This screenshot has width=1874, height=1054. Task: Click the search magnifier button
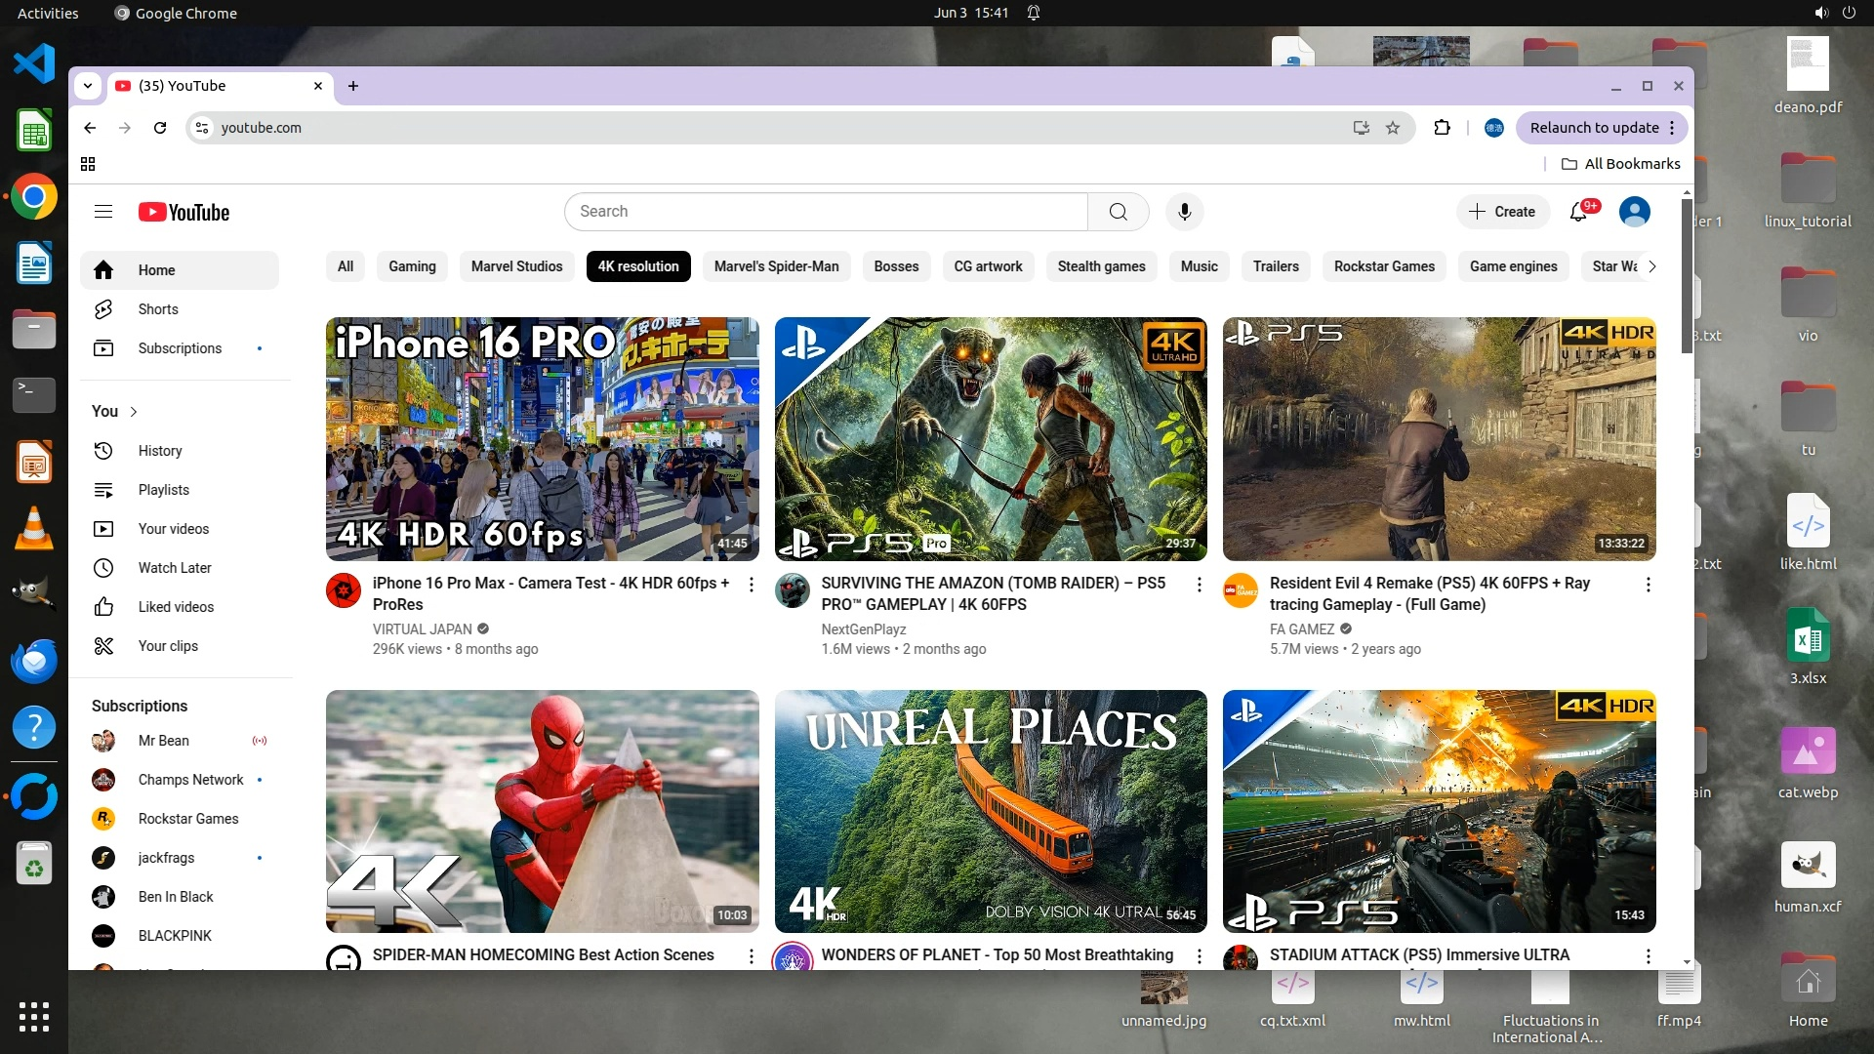click(1118, 212)
